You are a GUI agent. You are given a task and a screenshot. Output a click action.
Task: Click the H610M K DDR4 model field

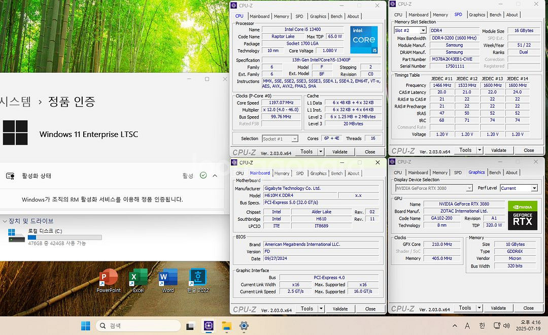pyautogui.click(x=300, y=195)
